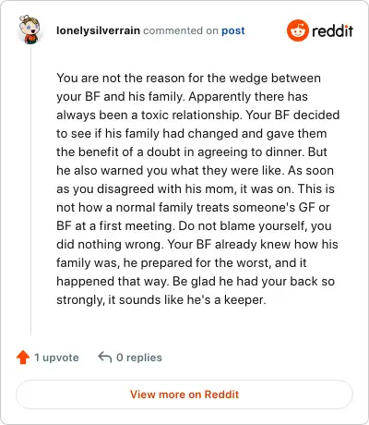The width and height of the screenshot is (369, 425).
Task: Click the 'commented on' text
Action: [181, 30]
